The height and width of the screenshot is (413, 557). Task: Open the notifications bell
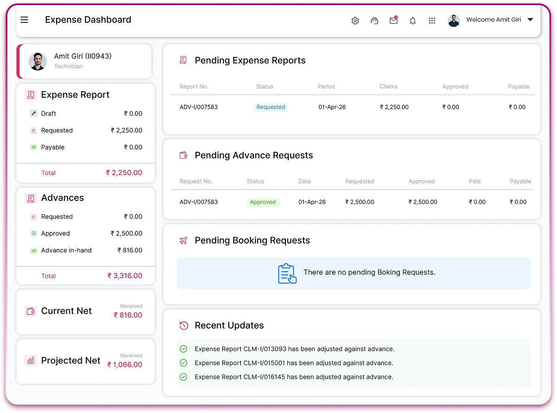pyautogui.click(x=413, y=20)
